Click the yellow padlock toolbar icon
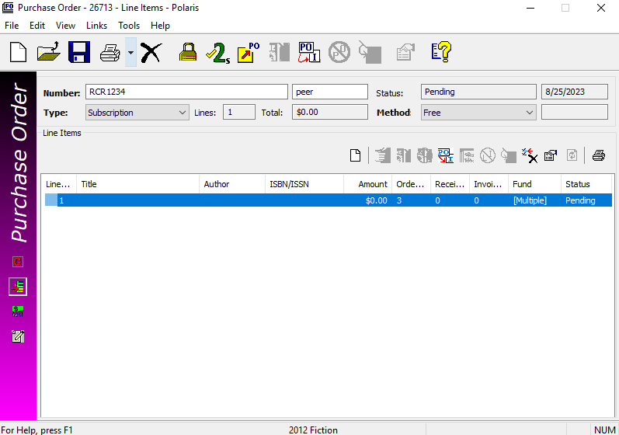 point(187,52)
